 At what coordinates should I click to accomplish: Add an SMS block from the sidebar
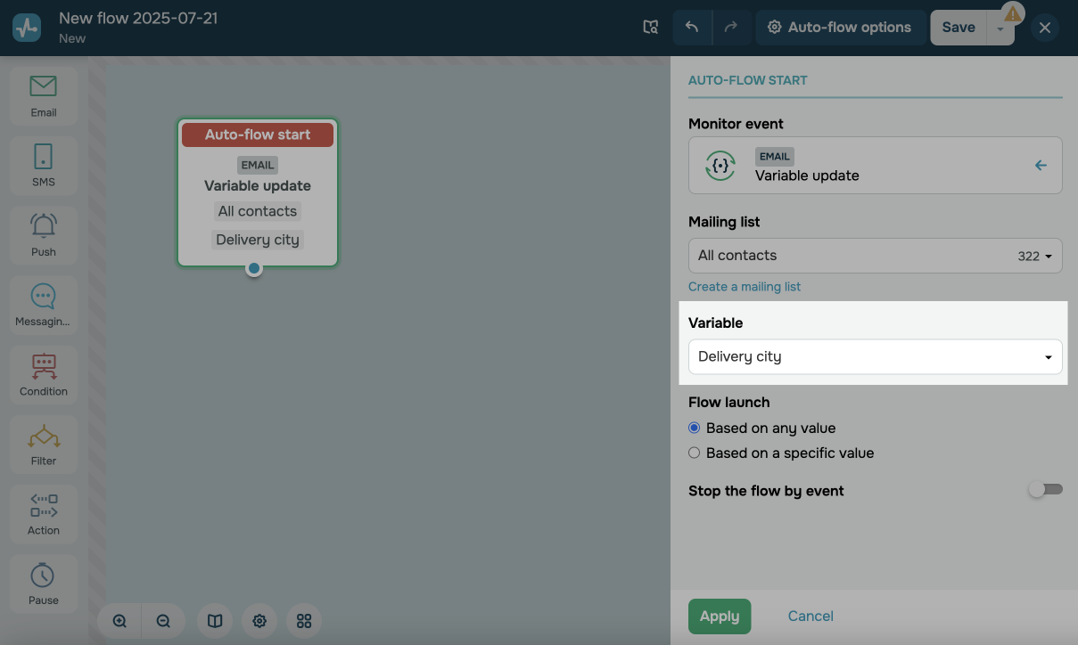tap(43, 165)
